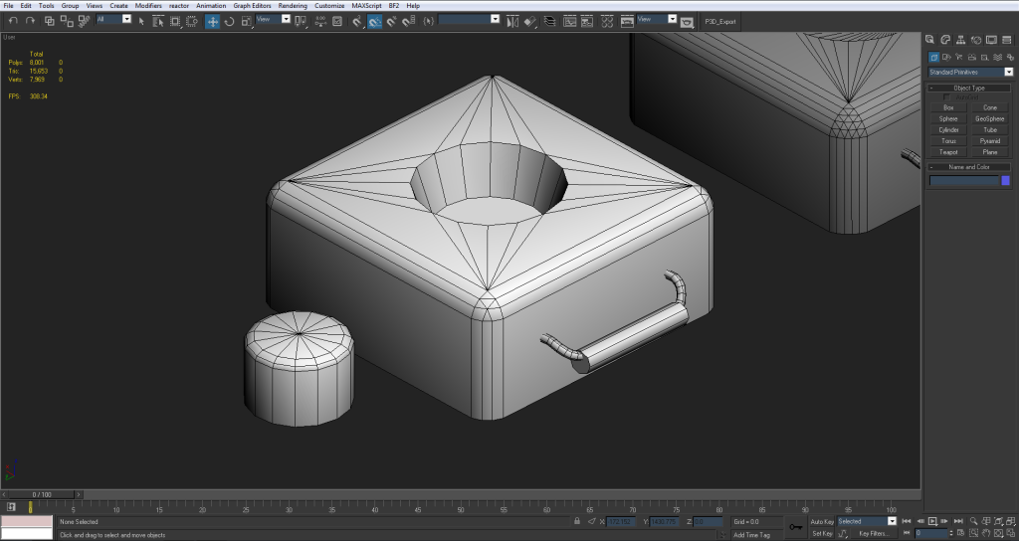Click the blue object color swatch
The image size is (1019, 541).
1005,180
